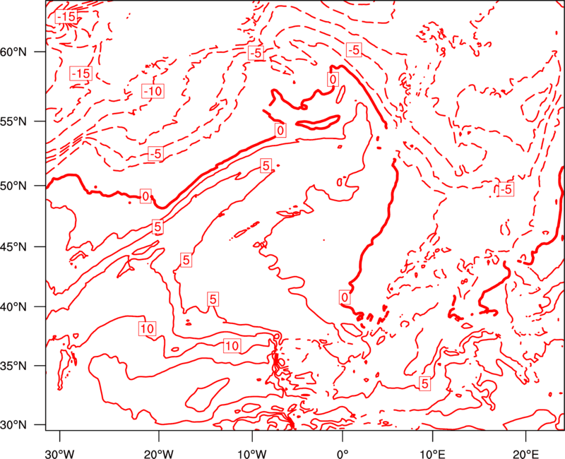Select the 20°E longitude axis label
This screenshot has width=565, height=459.
coord(525,454)
